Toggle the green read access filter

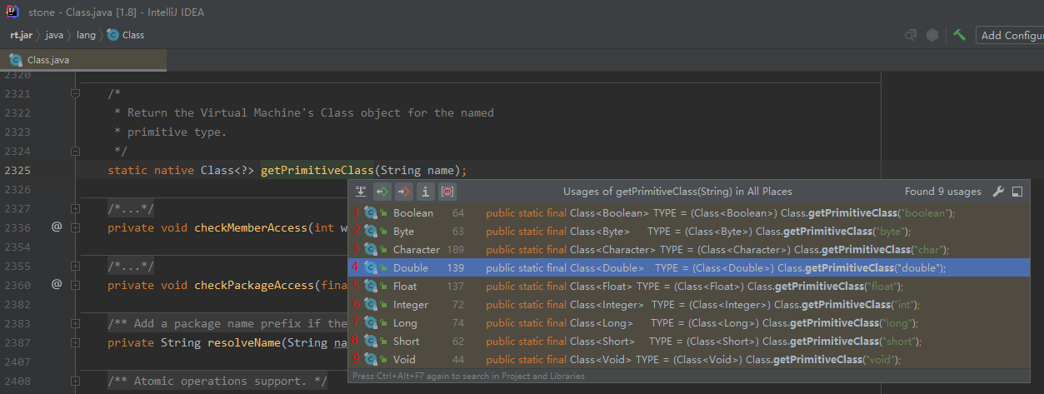pyautogui.click(x=382, y=192)
